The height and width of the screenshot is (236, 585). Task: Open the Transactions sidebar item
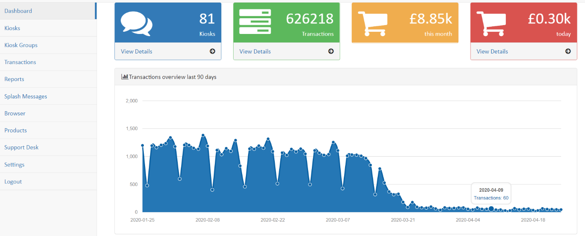[x=48, y=62]
